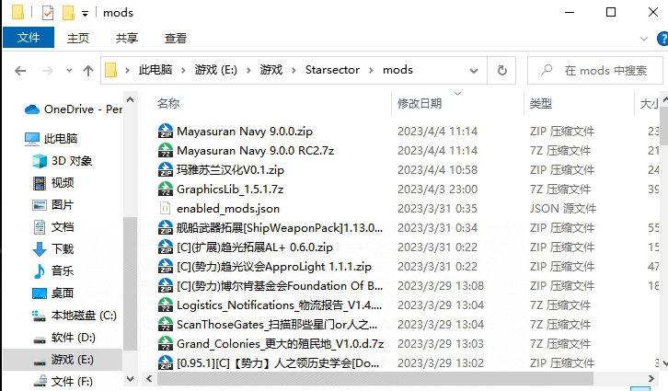
Task: Click the enabled_mods.json file icon
Action: click(166, 209)
